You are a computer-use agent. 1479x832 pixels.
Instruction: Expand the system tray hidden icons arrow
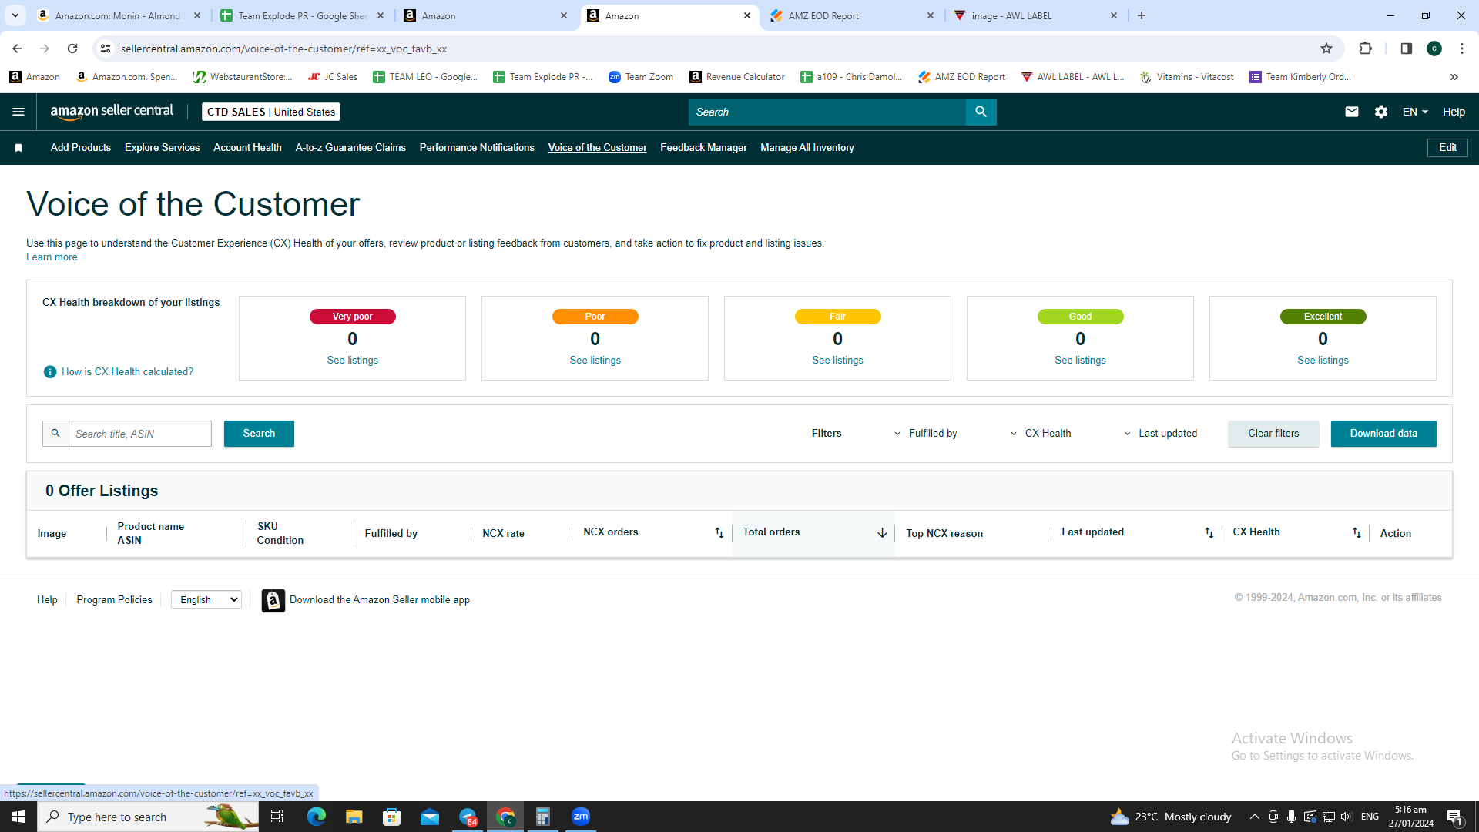[1254, 817]
